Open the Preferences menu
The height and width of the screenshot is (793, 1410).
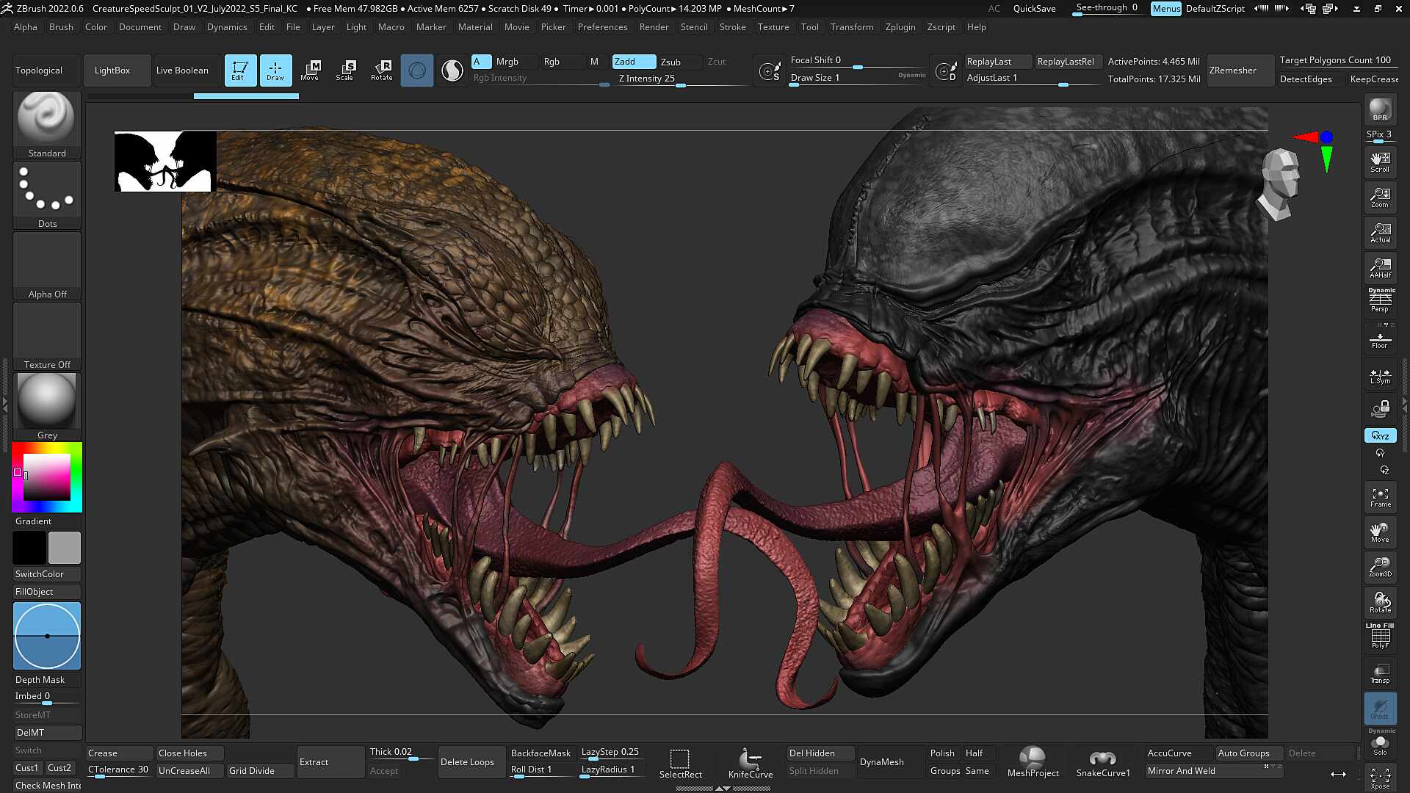pos(602,27)
